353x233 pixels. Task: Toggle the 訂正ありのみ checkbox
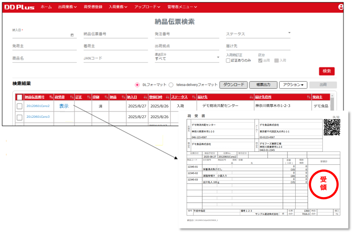click(x=228, y=61)
